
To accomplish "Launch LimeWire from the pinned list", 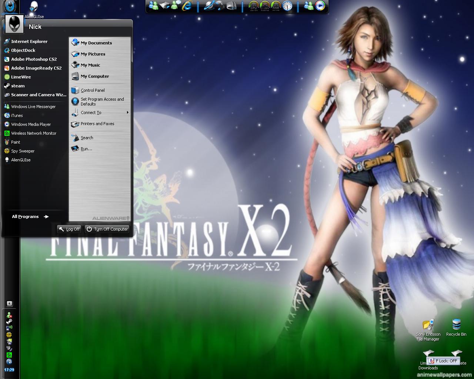I will coord(35,77).
